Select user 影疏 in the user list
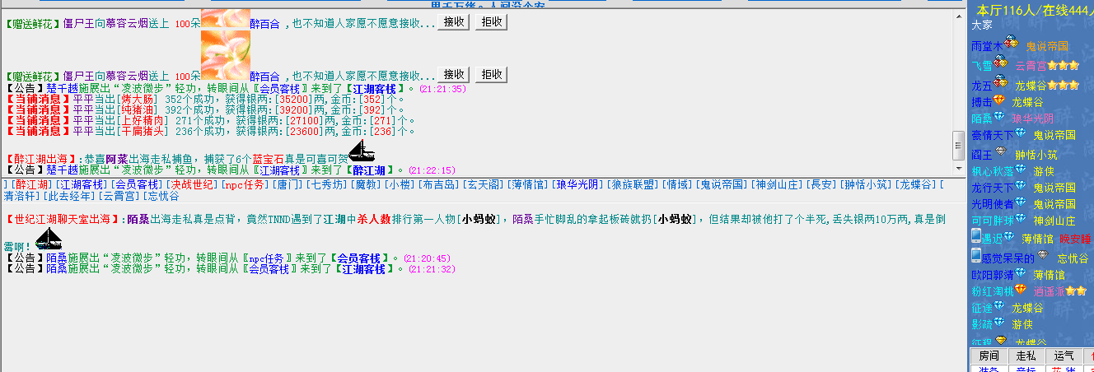Viewport: 1094px width, 372px height. pyautogui.click(x=982, y=324)
